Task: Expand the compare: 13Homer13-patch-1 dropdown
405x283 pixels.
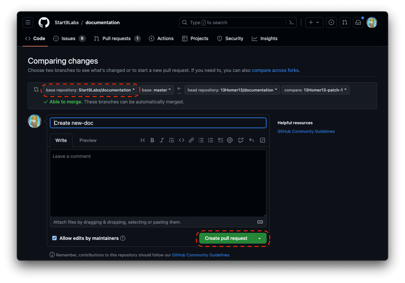Action: pyautogui.click(x=315, y=90)
